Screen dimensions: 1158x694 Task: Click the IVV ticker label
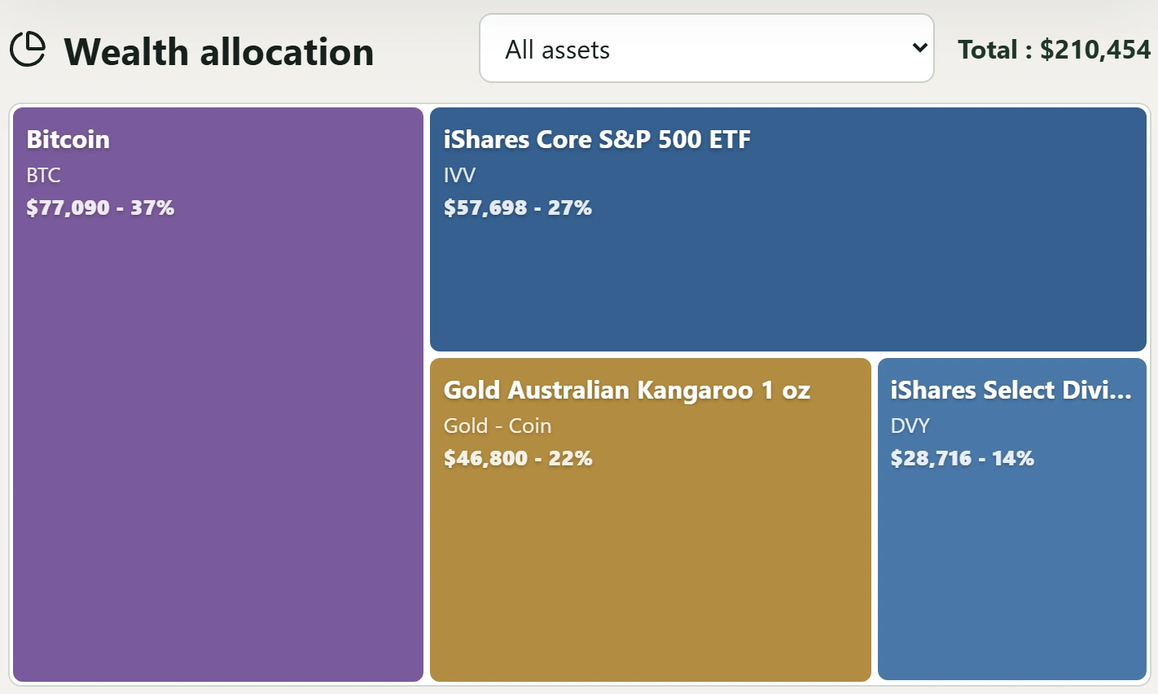click(460, 175)
